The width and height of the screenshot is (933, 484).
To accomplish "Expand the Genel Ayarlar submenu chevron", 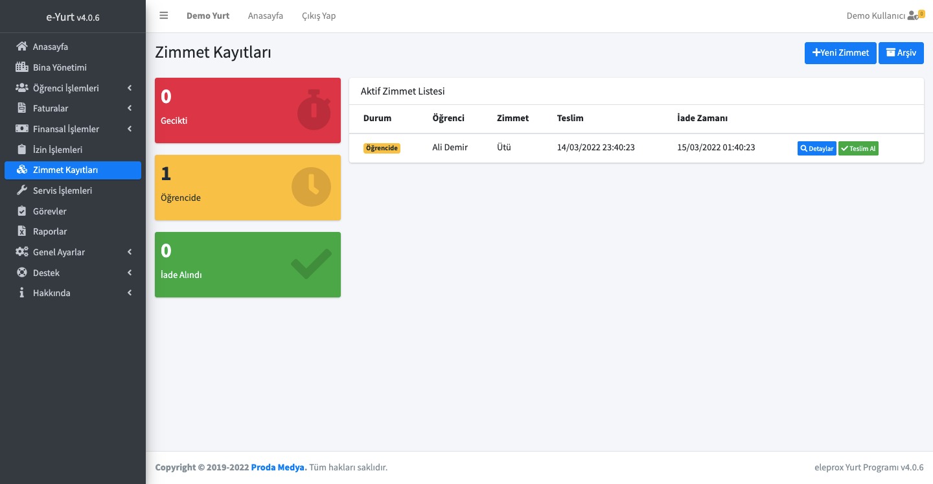I will click(x=130, y=252).
